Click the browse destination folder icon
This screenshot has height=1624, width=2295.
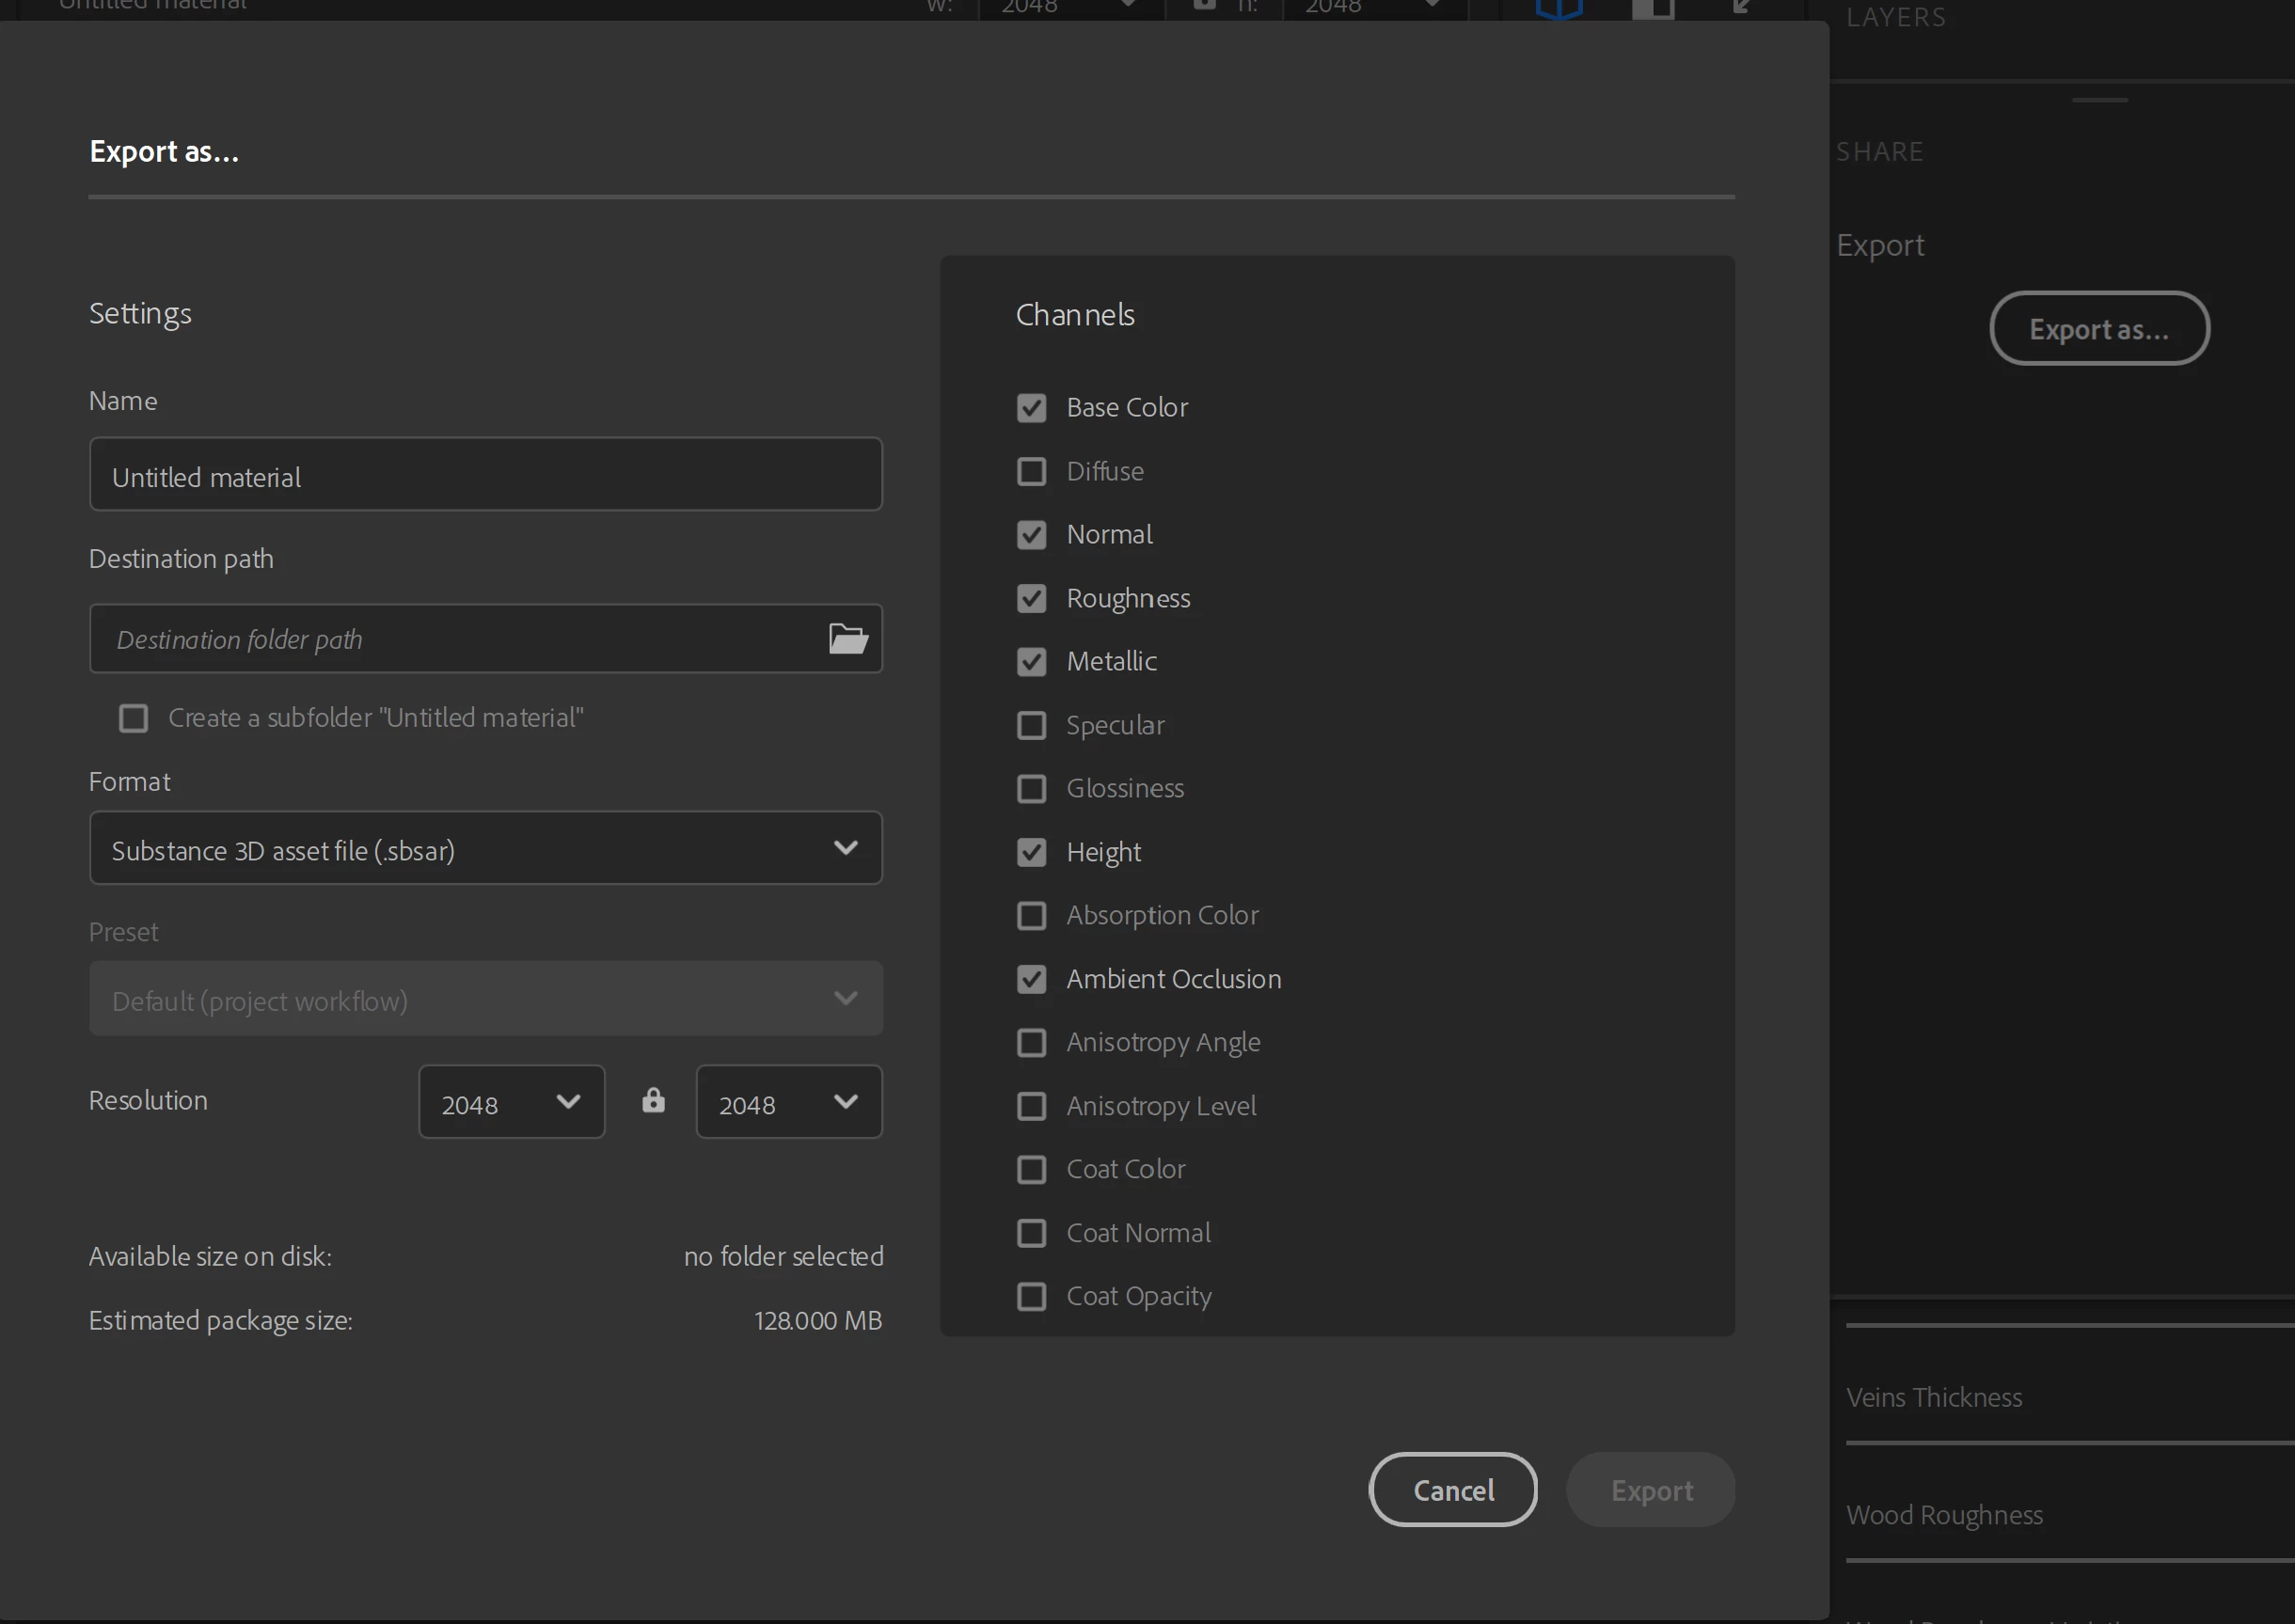[x=848, y=638]
